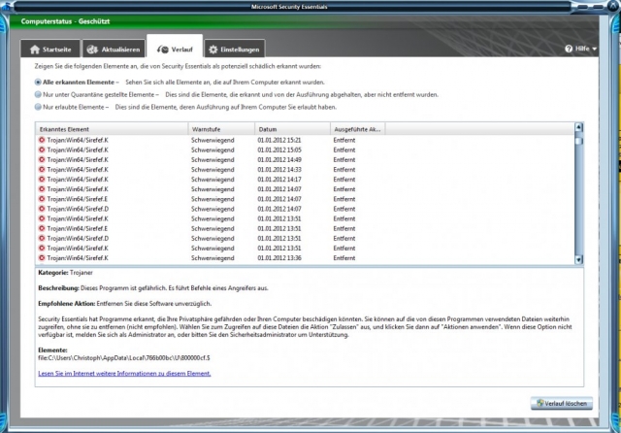Click the Hilfe question mark icon
621x433 pixels.
[x=569, y=49]
